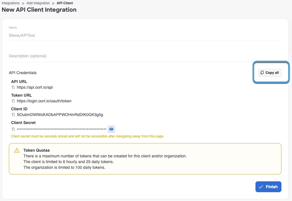Screen dimensions: 292x201
Task: Click the checkmark icon on the Finish button
Action: point(261,187)
